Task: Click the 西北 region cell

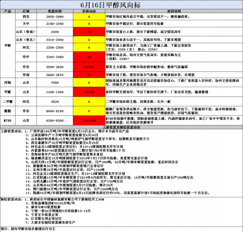Action: coord(26,16)
